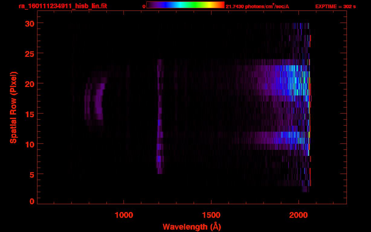Click the vertical Lyman-alpha line near 1200 Å

pos(160,116)
